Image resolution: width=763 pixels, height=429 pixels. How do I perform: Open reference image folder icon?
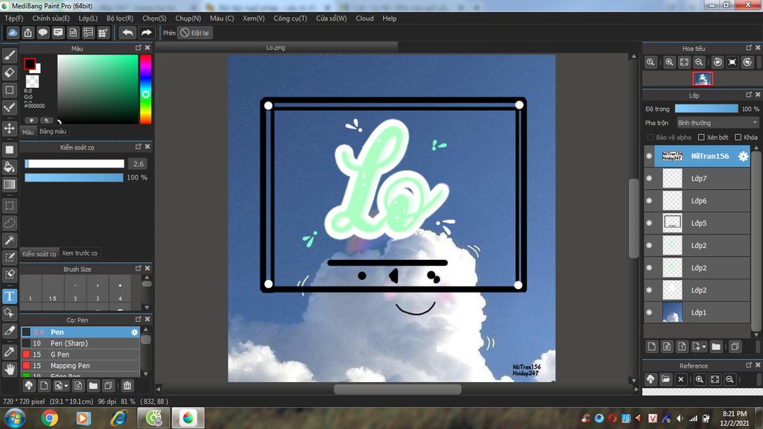pos(665,379)
